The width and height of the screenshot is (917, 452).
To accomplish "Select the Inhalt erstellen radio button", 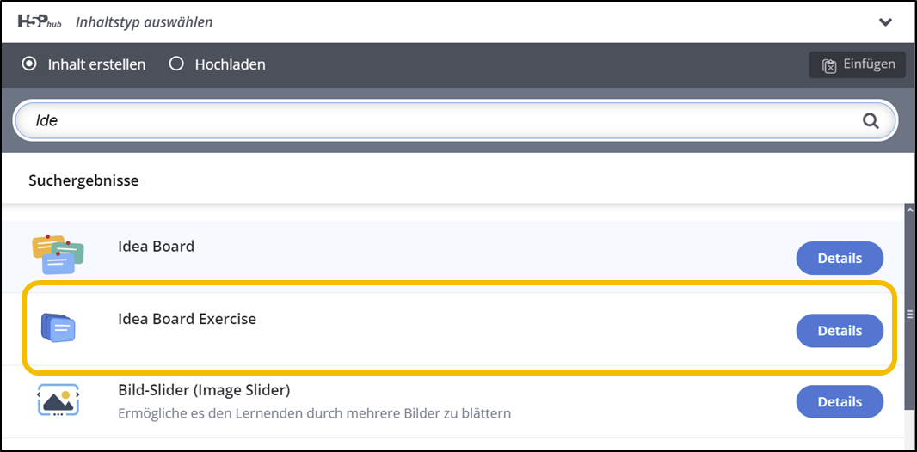I will click(30, 64).
